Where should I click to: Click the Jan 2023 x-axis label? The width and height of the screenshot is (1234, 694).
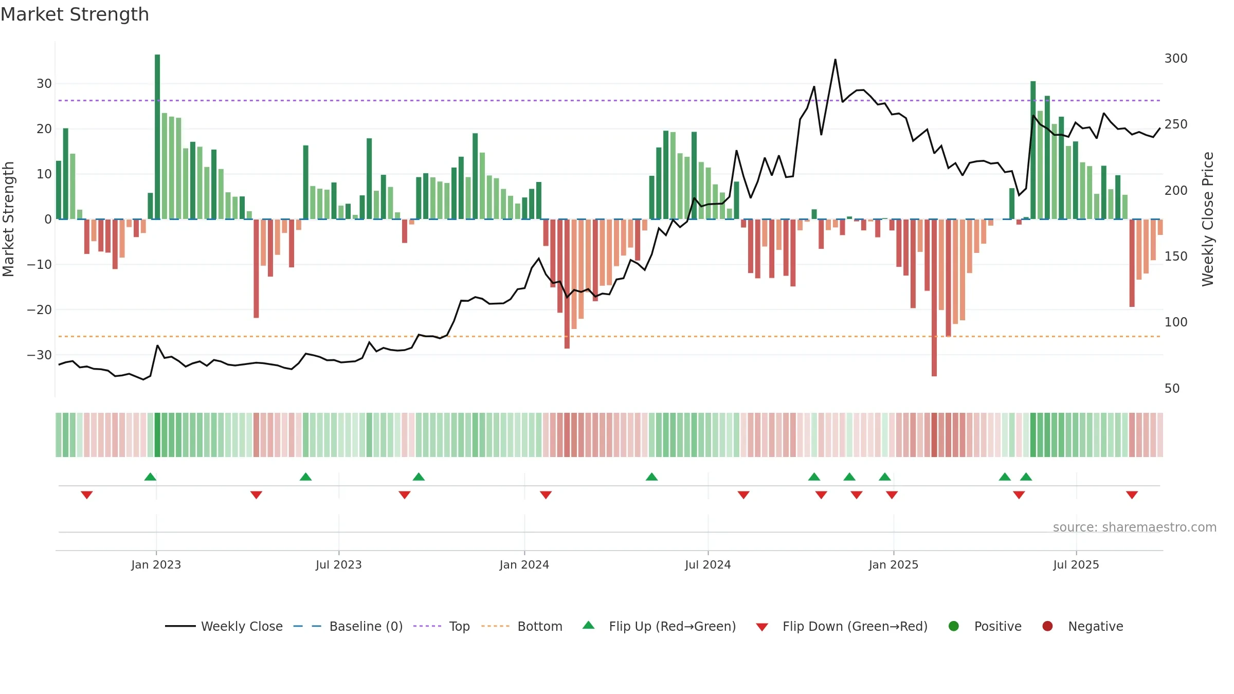click(x=156, y=564)
